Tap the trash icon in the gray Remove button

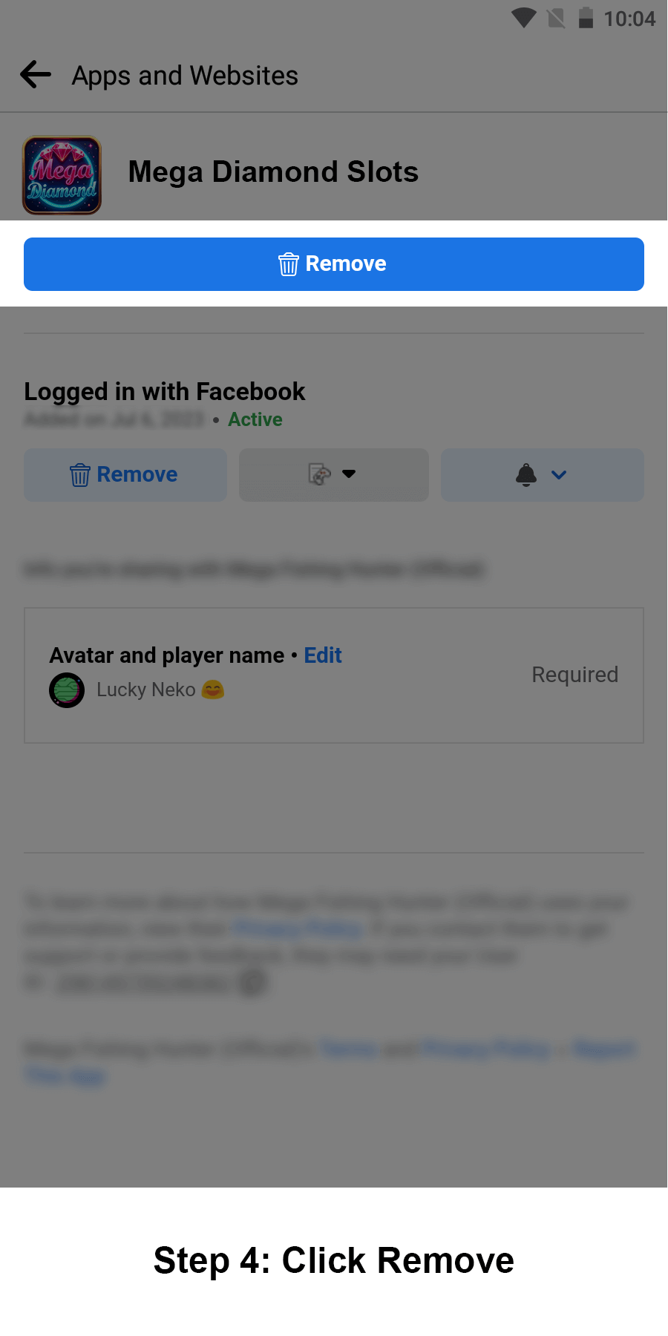tap(80, 475)
